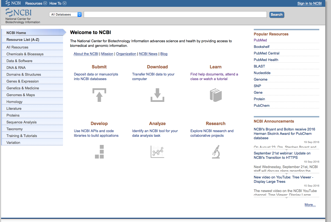Click About the NCBI link
The image size is (331, 222).
coord(86,54)
